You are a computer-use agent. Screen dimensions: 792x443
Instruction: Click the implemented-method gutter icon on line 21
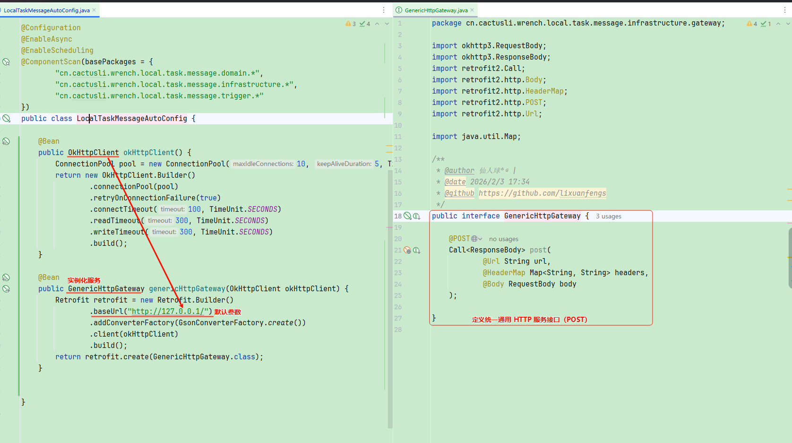point(416,250)
